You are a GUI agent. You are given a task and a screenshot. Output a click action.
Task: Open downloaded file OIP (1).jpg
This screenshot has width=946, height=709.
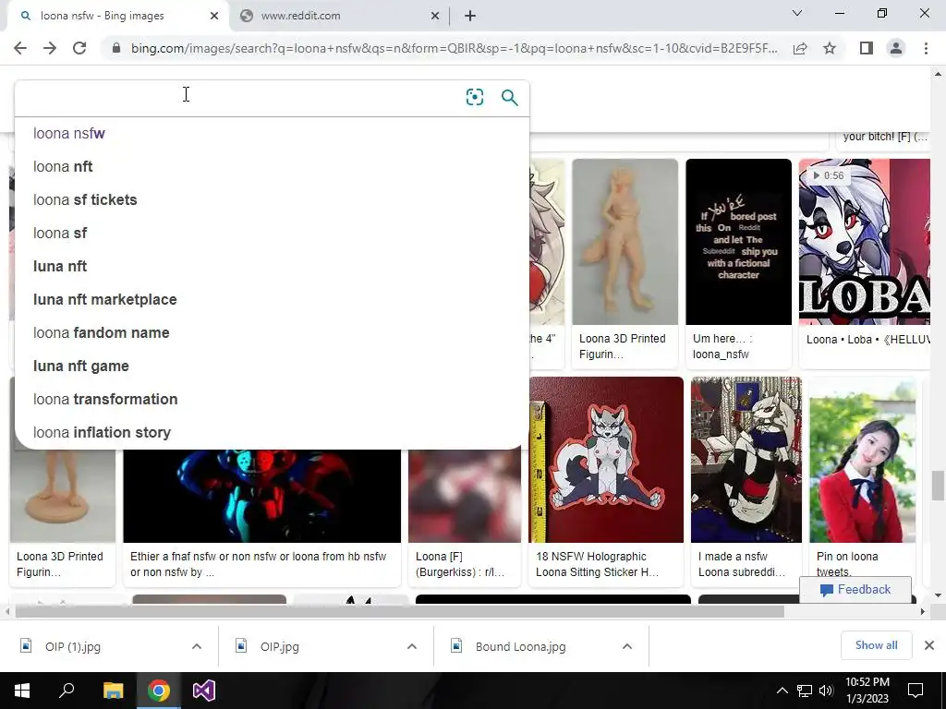[72, 646]
